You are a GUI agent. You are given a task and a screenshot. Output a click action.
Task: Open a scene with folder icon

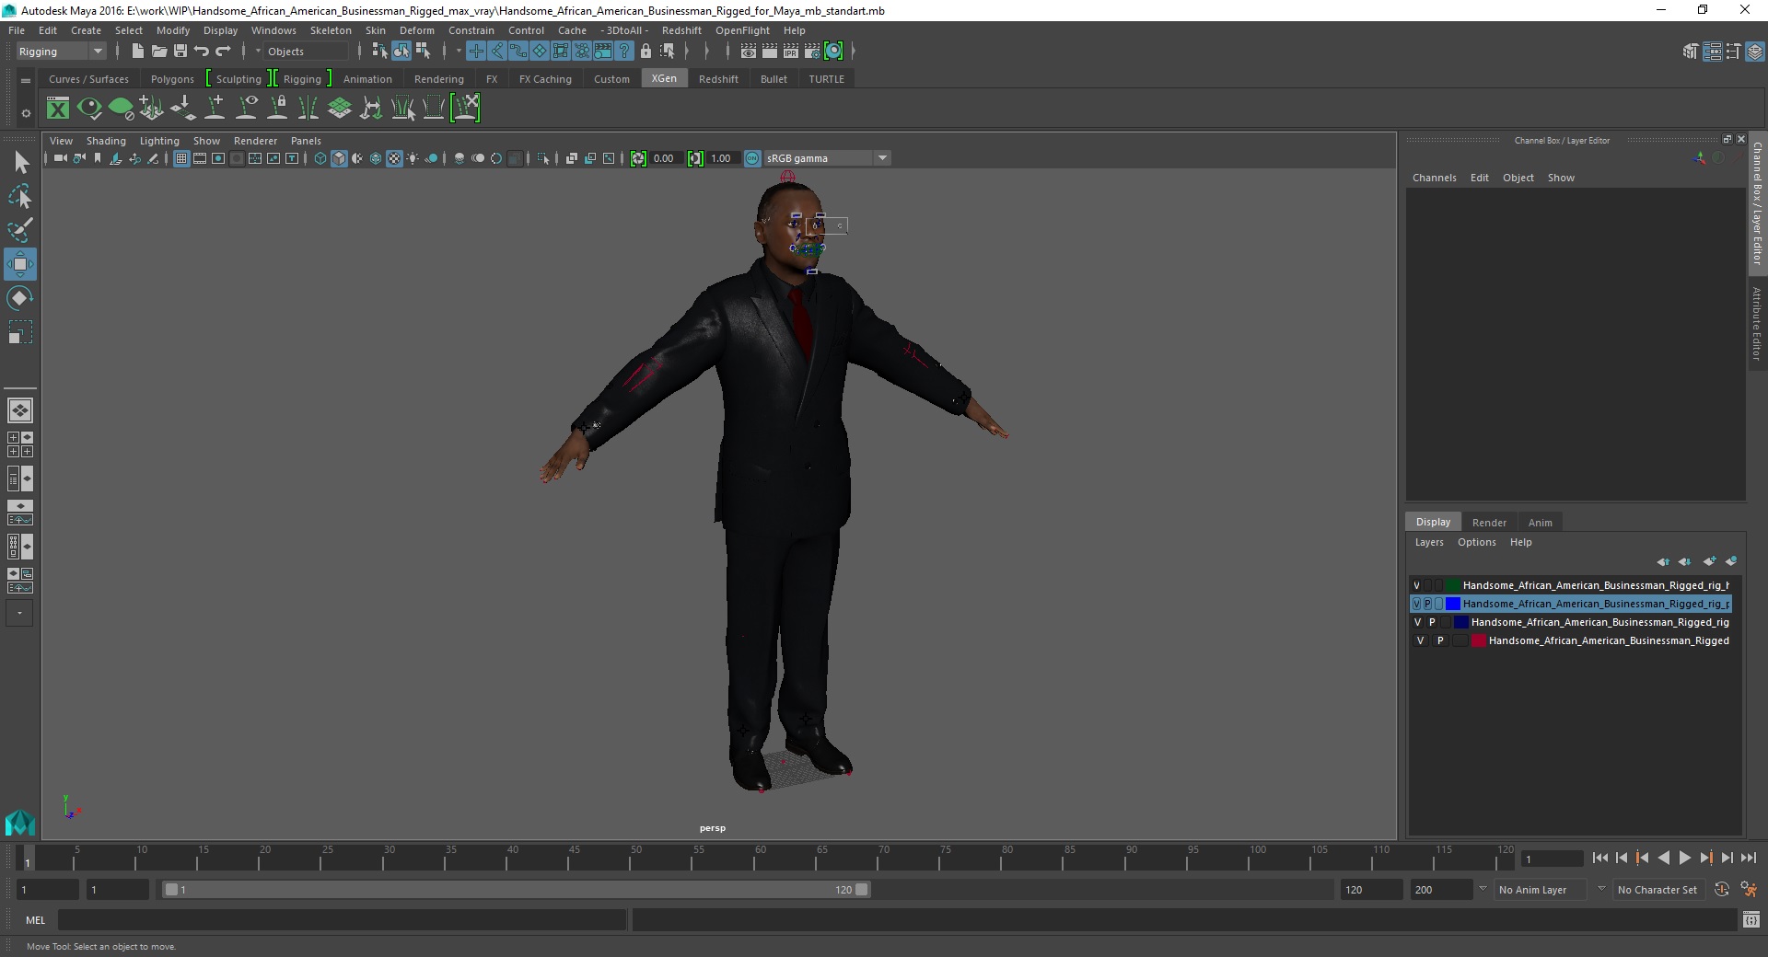click(x=158, y=52)
